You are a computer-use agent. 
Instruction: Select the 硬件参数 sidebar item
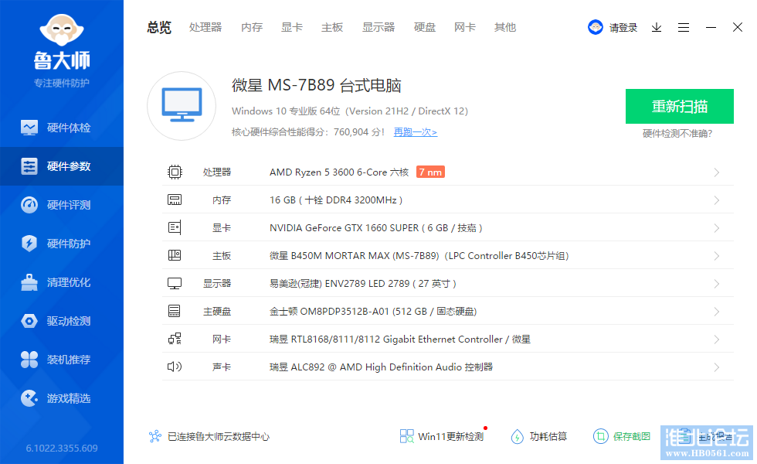(x=62, y=166)
